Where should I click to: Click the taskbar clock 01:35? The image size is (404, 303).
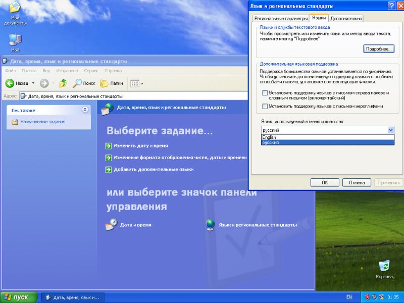click(393, 297)
